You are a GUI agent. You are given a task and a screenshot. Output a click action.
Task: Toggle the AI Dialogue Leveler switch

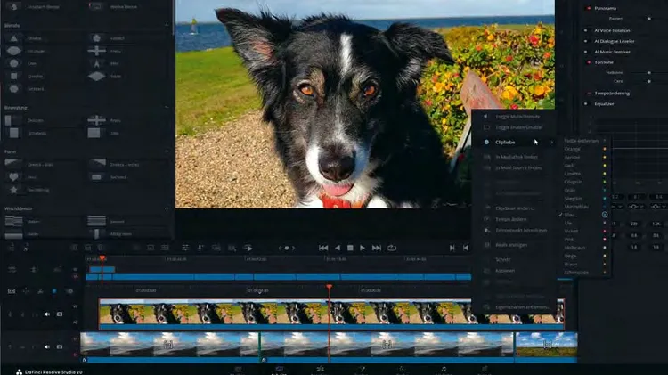coord(585,40)
